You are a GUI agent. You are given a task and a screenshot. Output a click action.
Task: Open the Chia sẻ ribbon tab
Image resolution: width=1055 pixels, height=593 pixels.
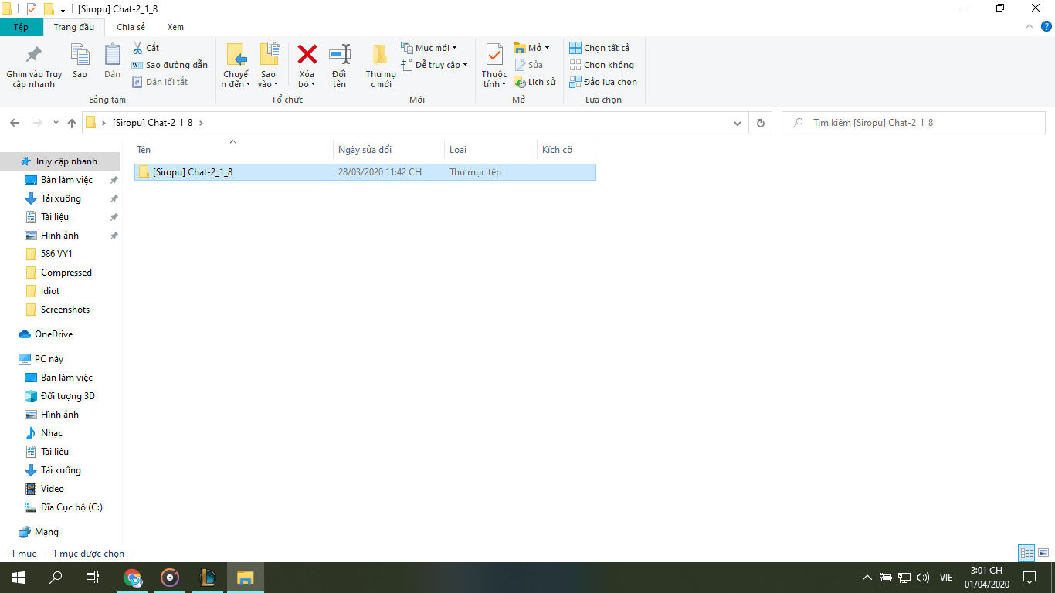coord(131,27)
